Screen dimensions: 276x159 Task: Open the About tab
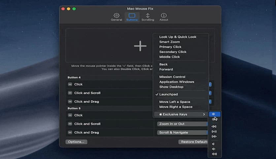tap(164, 17)
